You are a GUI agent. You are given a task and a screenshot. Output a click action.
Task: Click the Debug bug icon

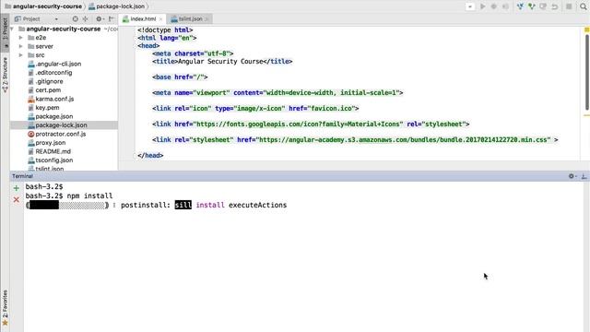coord(494,6)
